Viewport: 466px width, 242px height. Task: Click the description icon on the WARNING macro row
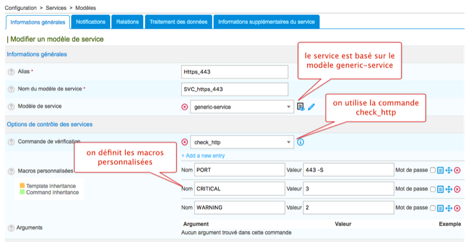tap(440, 208)
